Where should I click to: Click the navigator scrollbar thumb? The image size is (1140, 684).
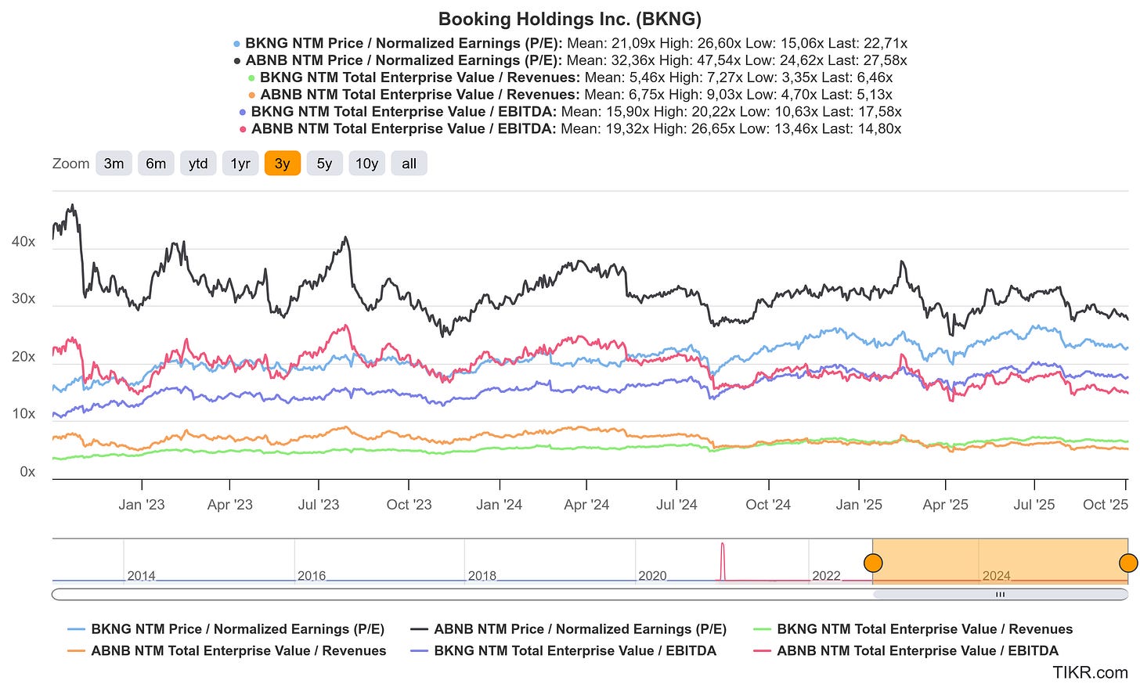pyautogui.click(x=1000, y=595)
